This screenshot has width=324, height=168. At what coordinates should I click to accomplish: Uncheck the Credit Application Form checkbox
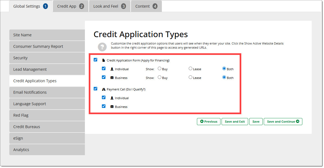[95, 60]
